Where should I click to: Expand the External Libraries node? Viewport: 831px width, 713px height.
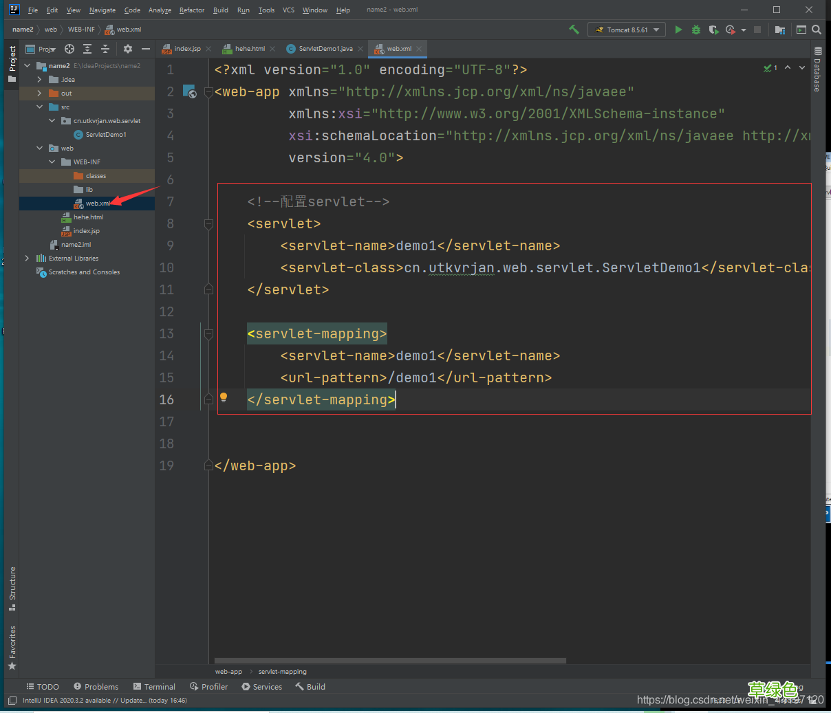click(27, 259)
